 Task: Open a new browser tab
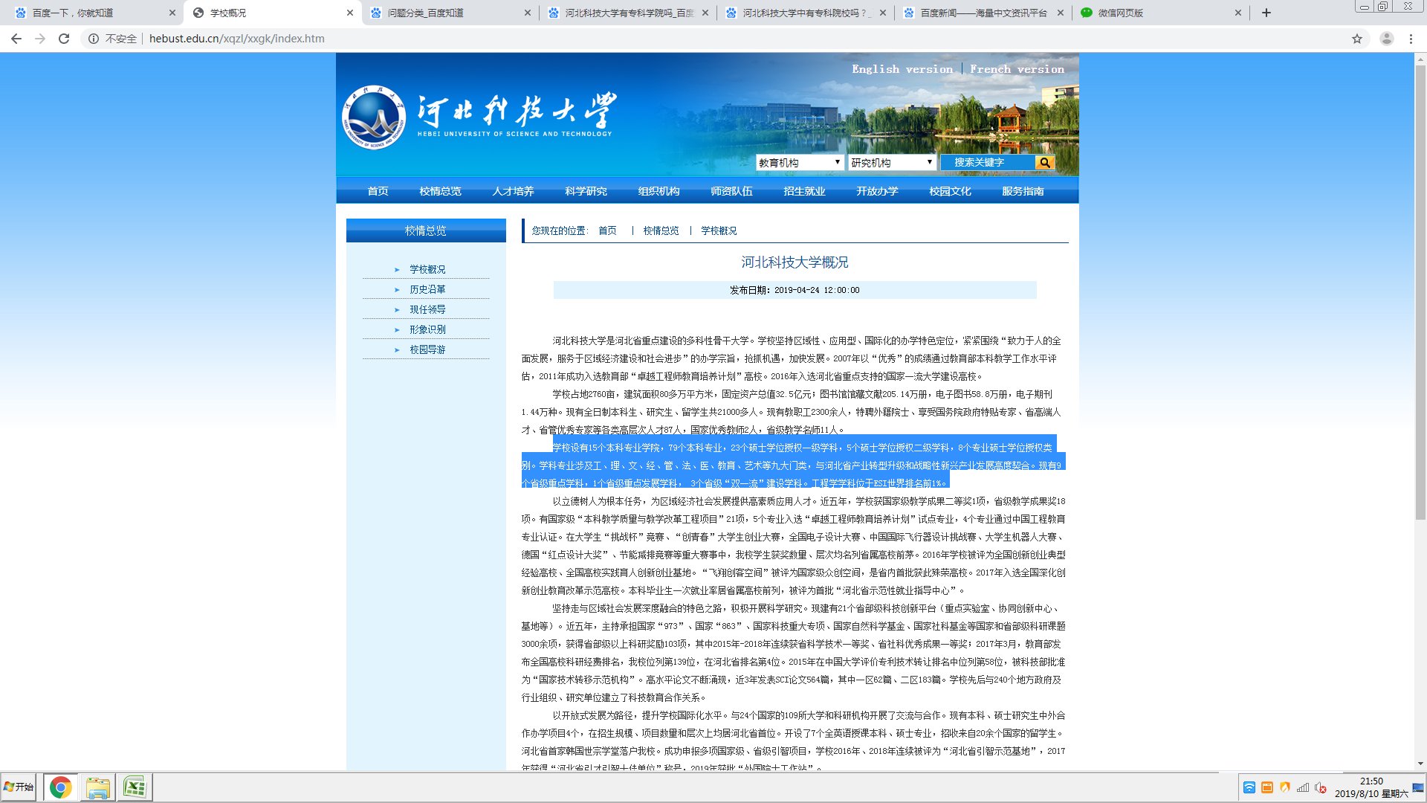pos(1266,12)
